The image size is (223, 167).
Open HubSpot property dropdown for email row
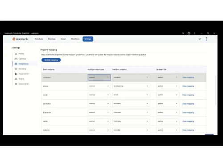click(x=131, y=95)
